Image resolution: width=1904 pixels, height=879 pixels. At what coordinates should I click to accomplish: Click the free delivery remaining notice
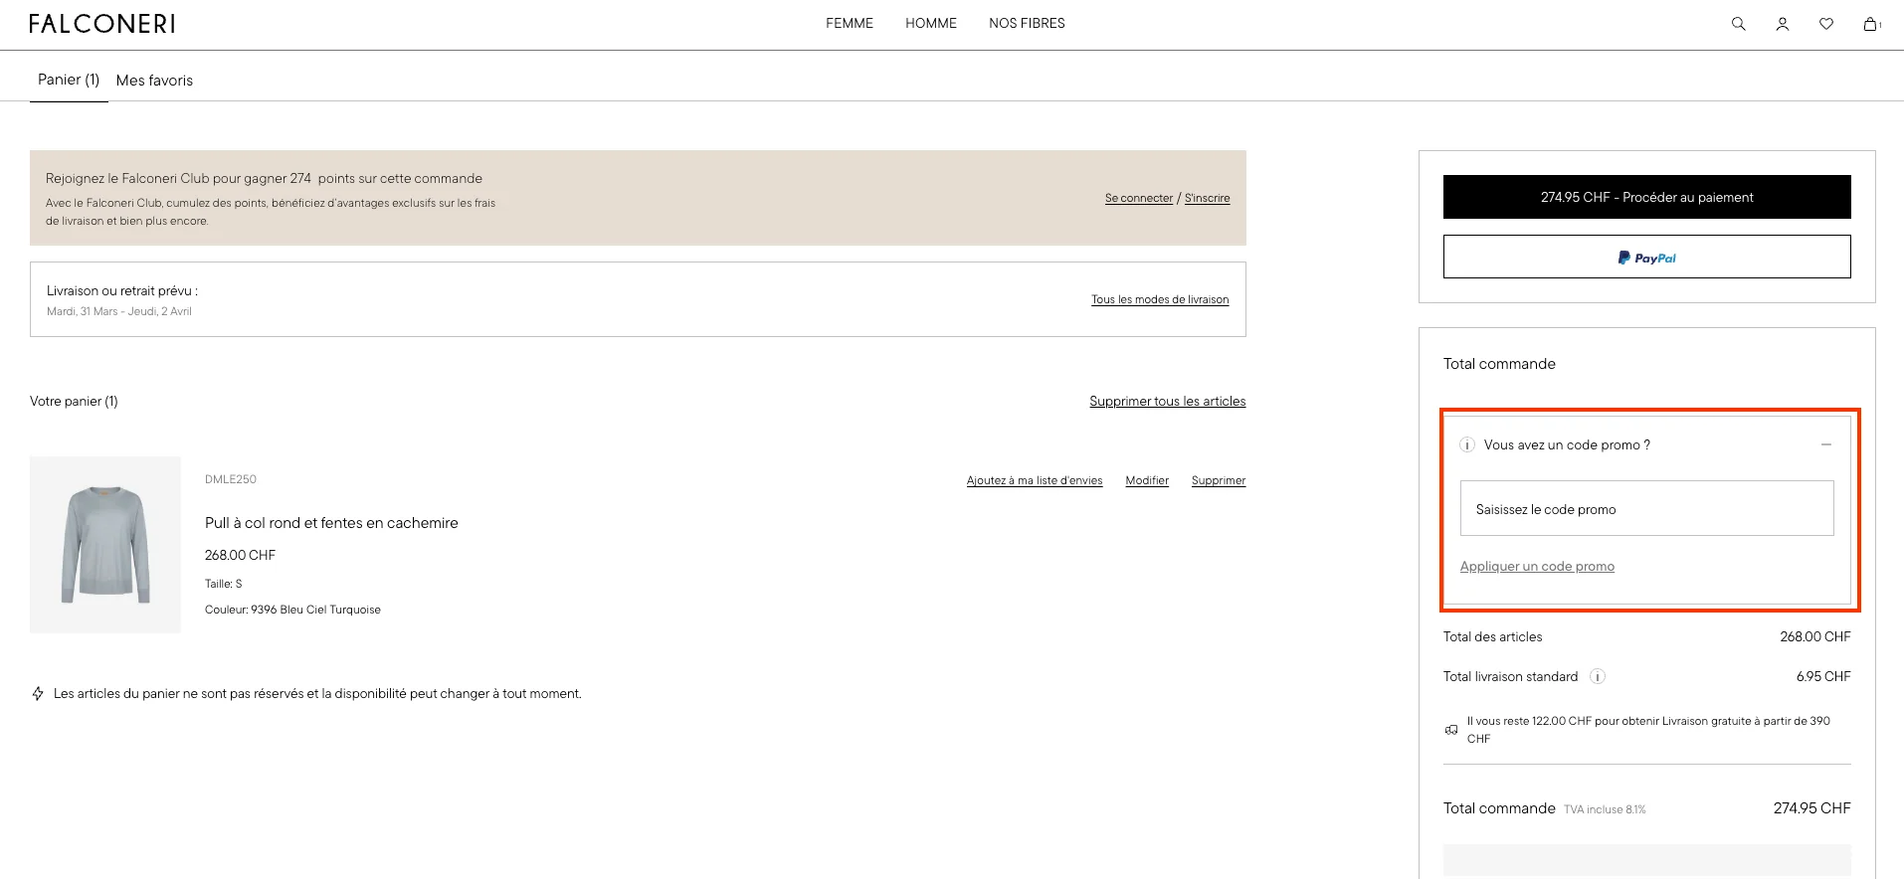tap(1648, 730)
